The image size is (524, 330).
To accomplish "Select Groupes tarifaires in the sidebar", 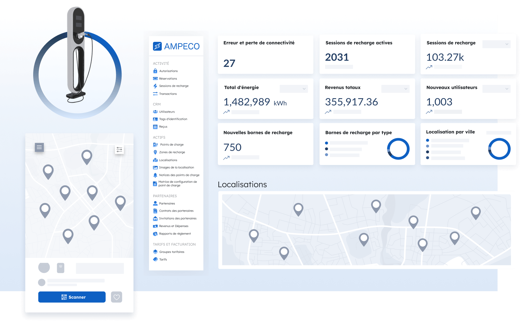I will (172, 252).
